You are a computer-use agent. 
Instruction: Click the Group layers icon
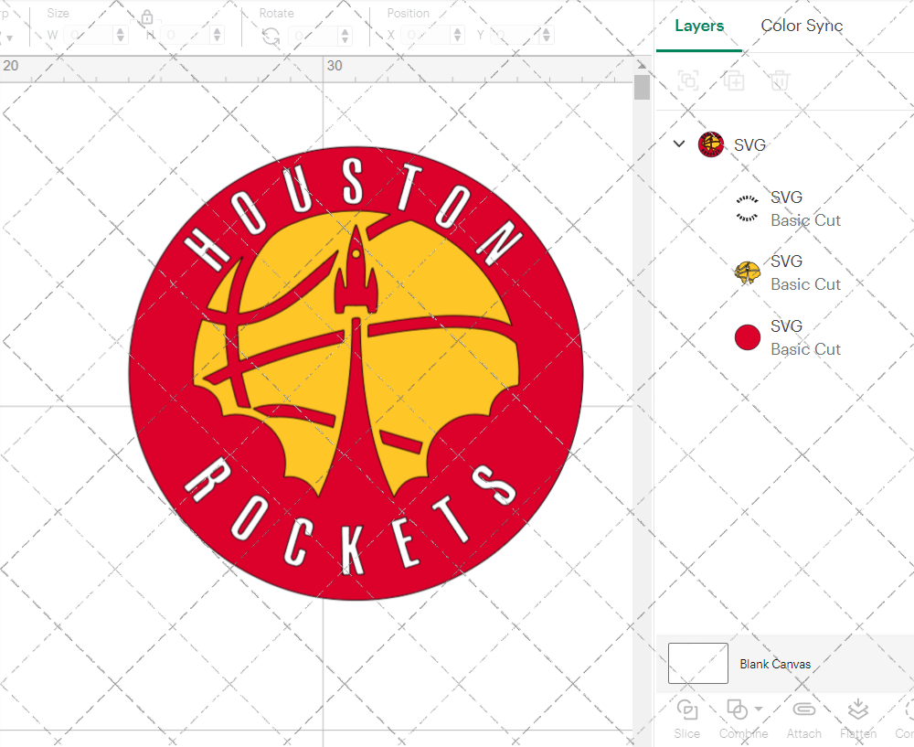688,80
